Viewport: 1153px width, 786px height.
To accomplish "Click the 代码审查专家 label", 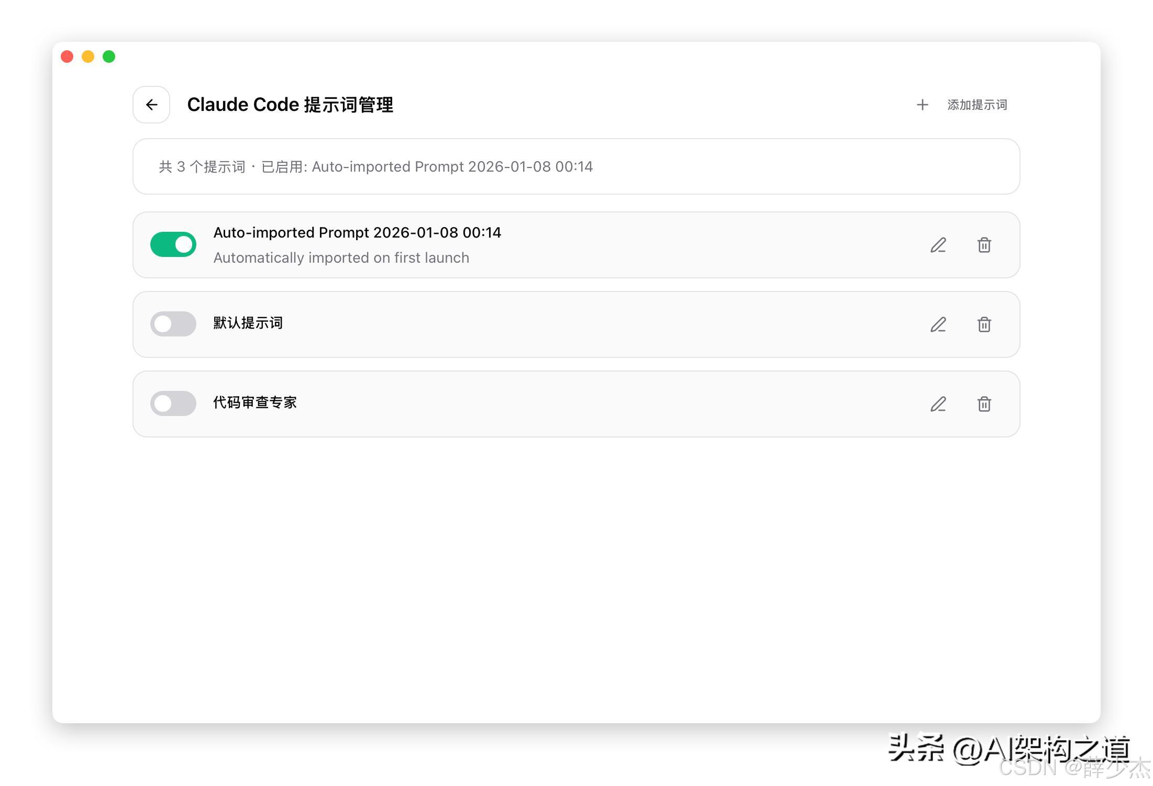I will (255, 402).
